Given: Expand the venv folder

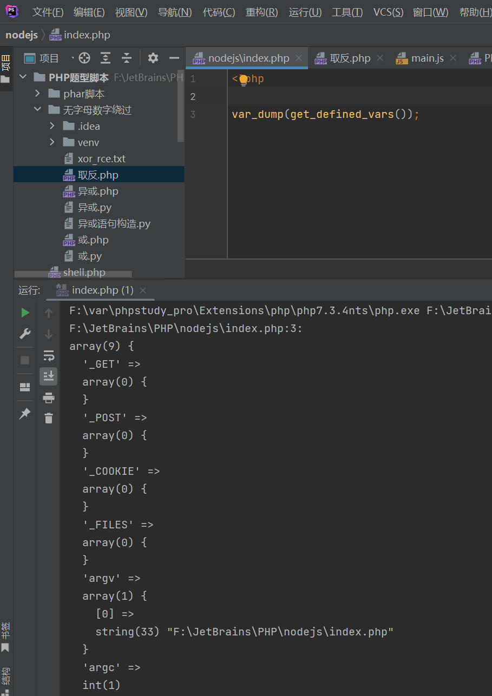Looking at the screenshot, I should coord(52,142).
